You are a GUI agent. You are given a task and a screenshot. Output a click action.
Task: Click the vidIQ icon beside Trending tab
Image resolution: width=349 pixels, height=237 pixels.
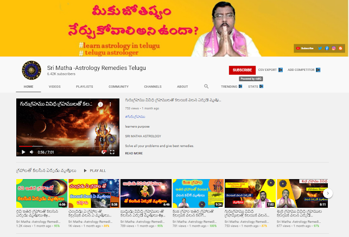(x=240, y=87)
